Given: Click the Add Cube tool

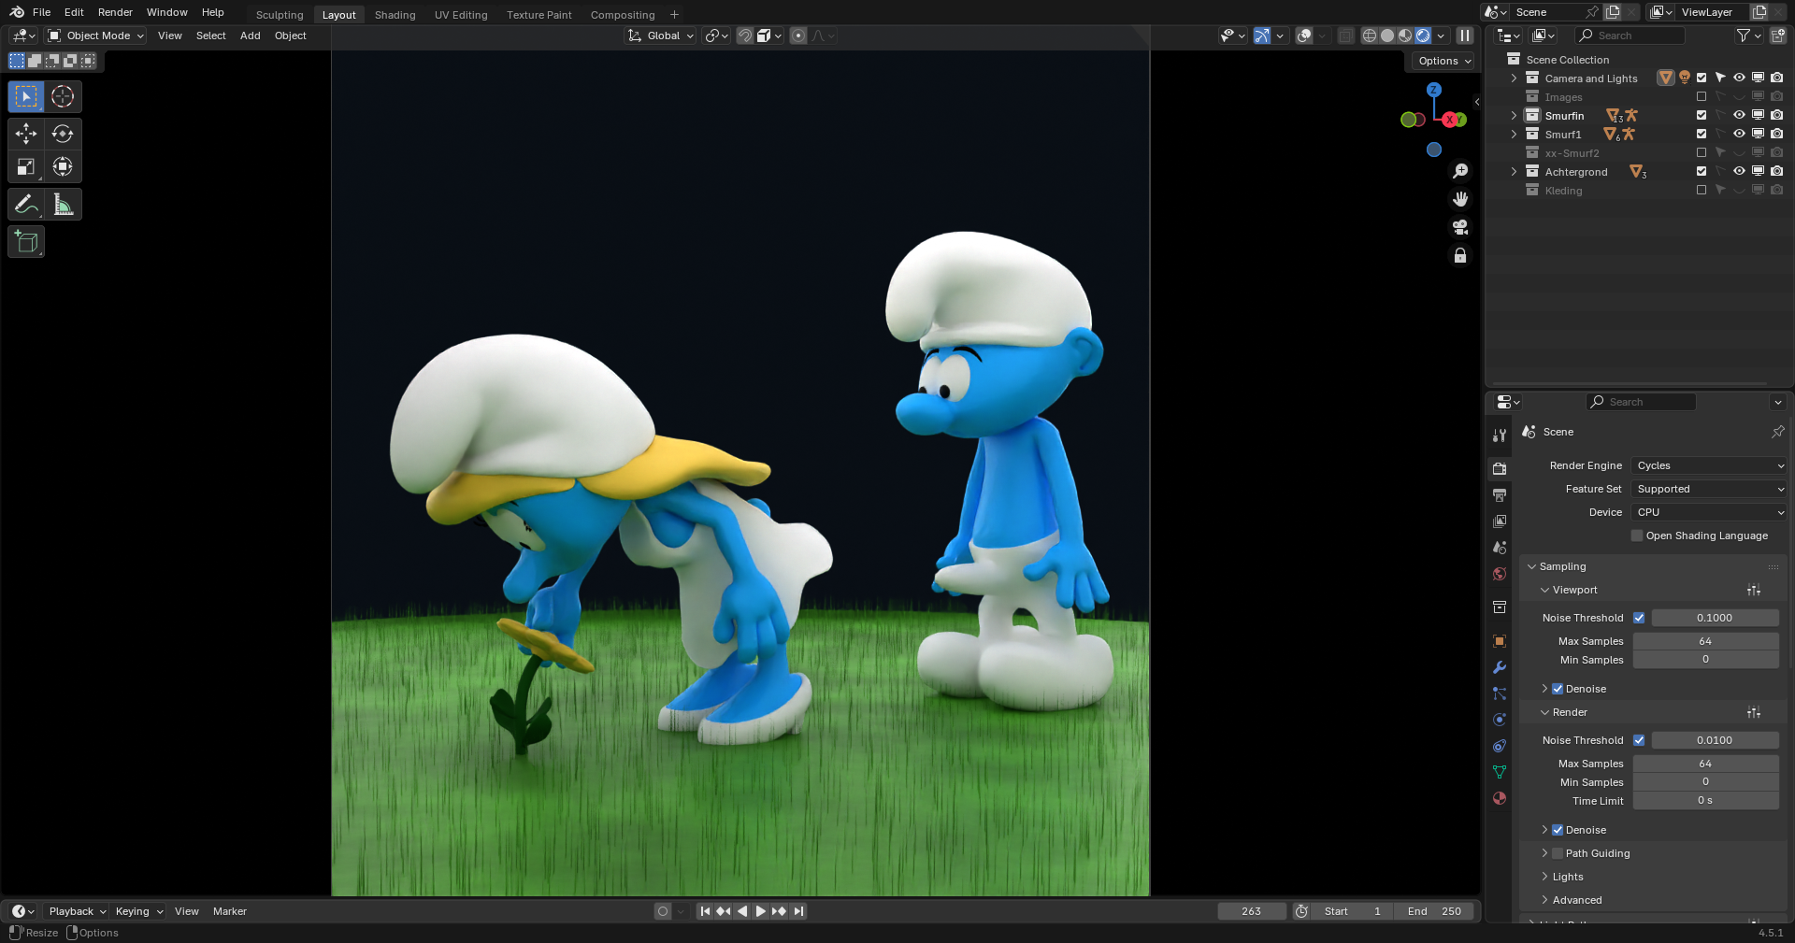Looking at the screenshot, I should pyautogui.click(x=26, y=242).
